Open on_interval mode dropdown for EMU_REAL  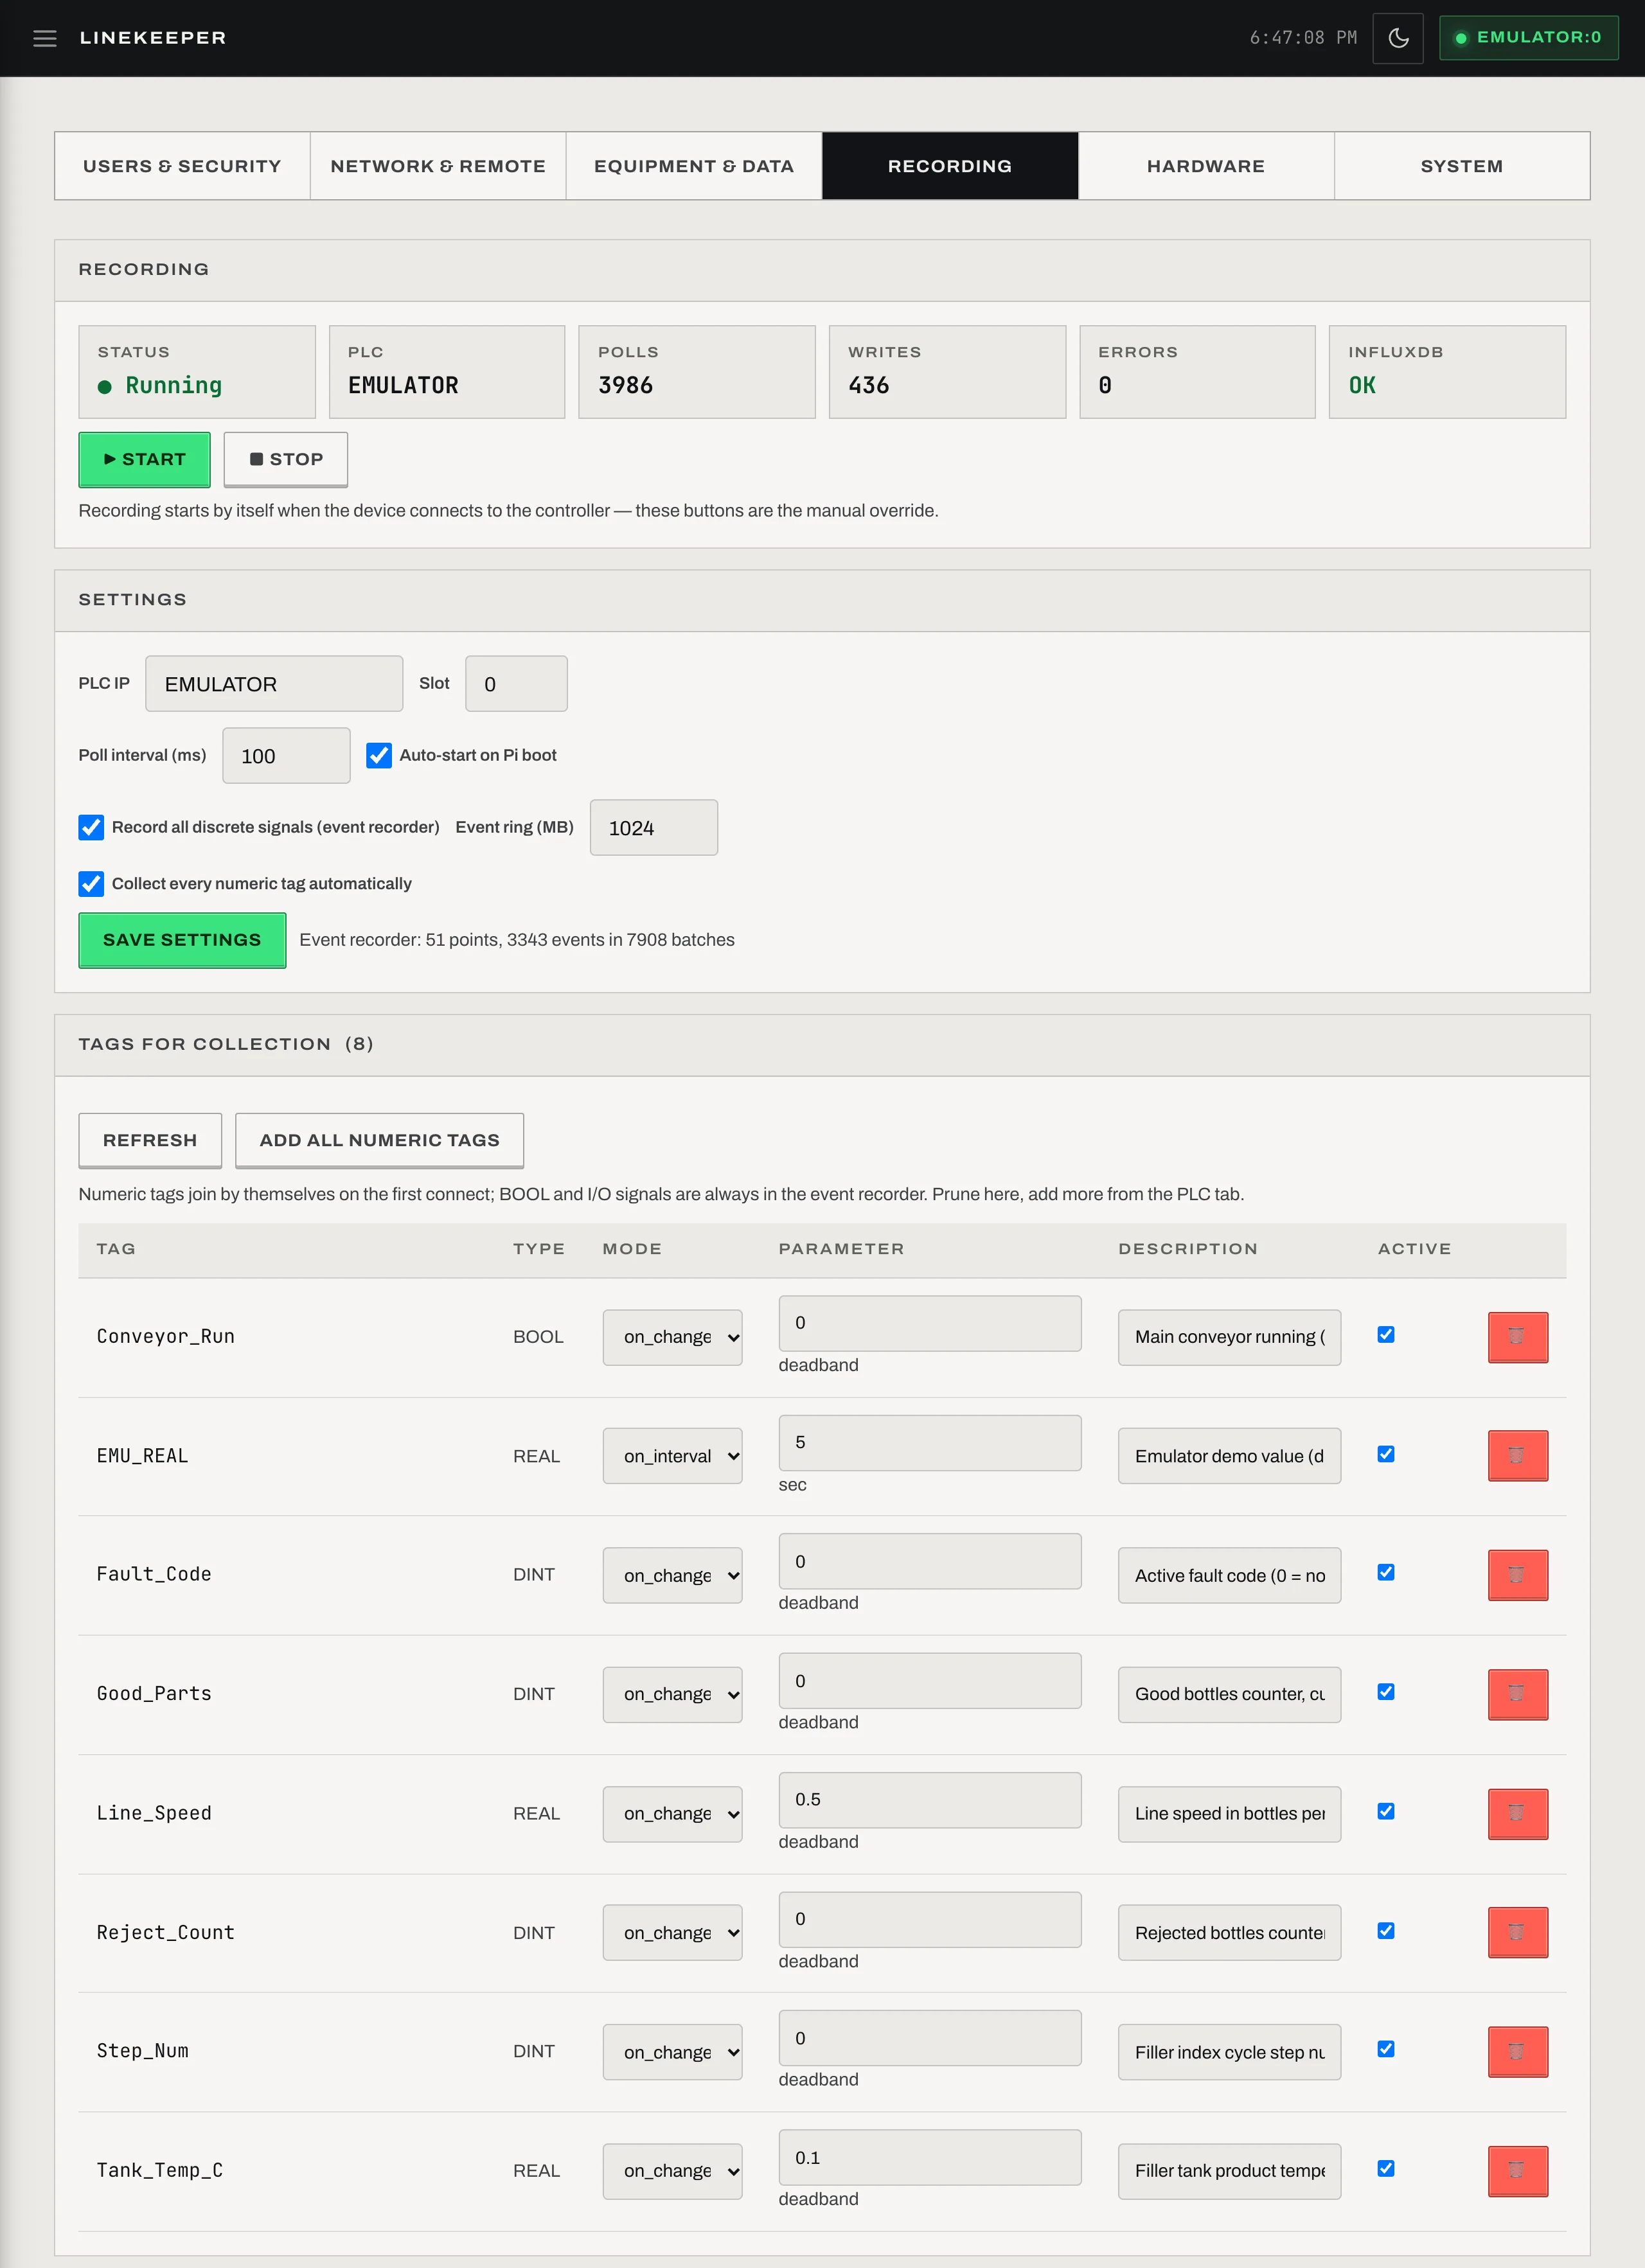point(672,1456)
